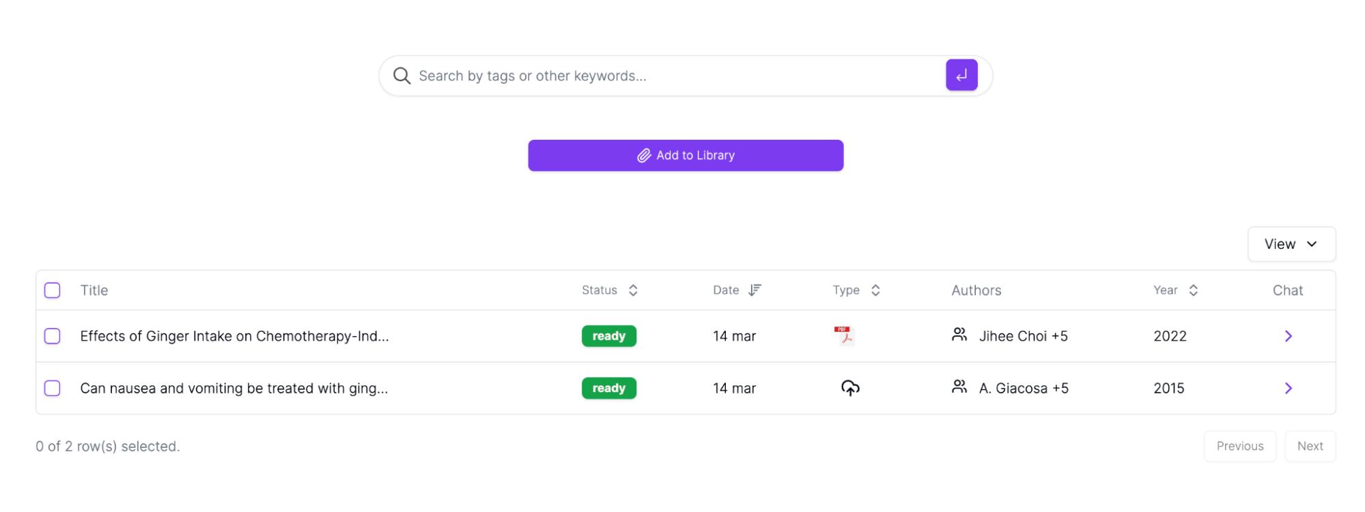Click the authors icon beside Jihee Choi
Image resolution: width=1365 pixels, height=512 pixels.
click(959, 335)
